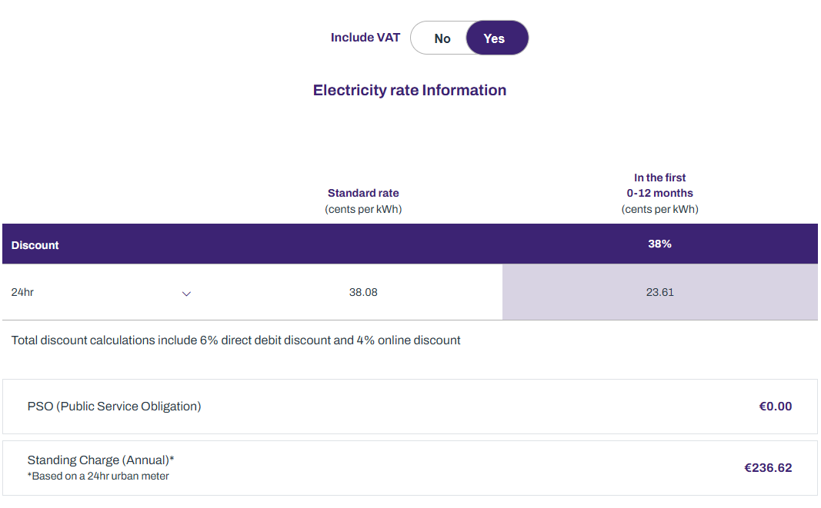The height and width of the screenshot is (508, 821).
Task: Select the 38% discount value
Action: click(x=659, y=244)
